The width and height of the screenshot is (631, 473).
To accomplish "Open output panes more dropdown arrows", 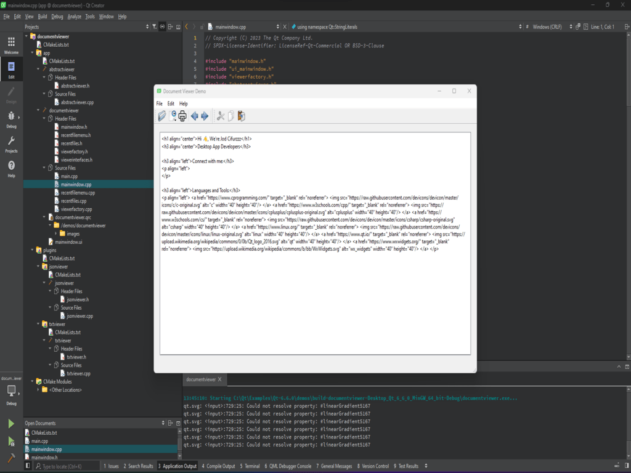I will 426,466.
